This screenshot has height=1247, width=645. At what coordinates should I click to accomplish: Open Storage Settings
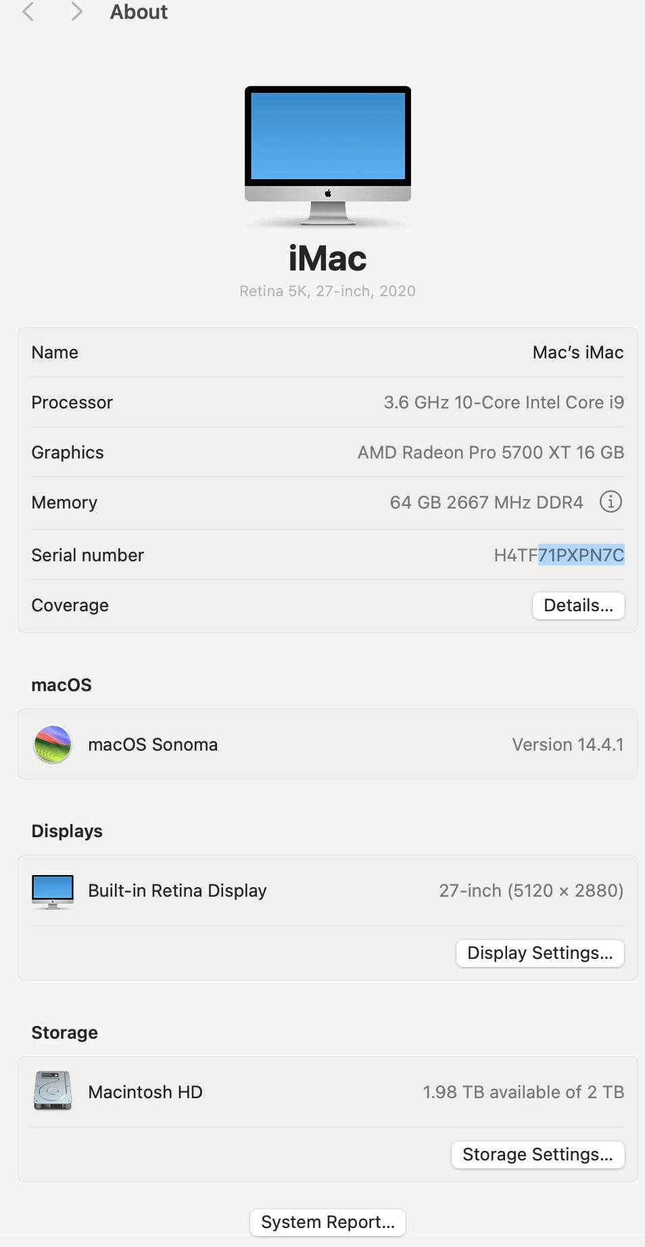tap(537, 1154)
